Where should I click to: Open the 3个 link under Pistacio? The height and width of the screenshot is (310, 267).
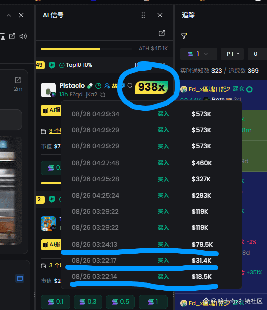[x=55, y=131]
